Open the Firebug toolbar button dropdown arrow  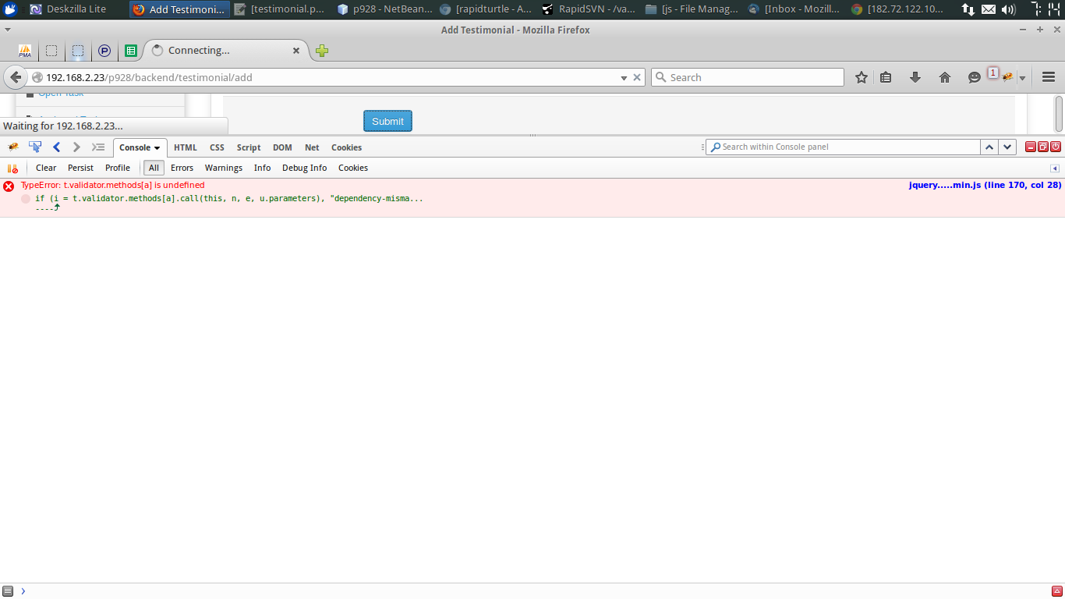coord(1022,78)
